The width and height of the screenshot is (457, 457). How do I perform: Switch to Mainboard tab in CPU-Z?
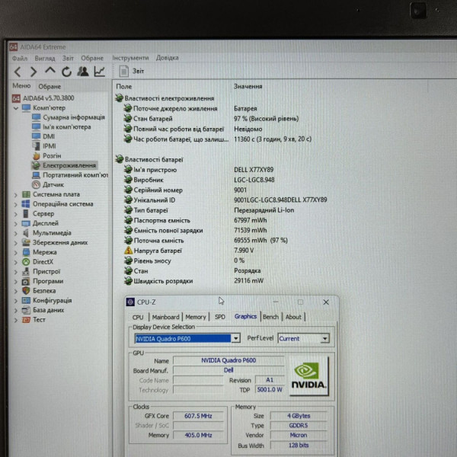(x=165, y=317)
